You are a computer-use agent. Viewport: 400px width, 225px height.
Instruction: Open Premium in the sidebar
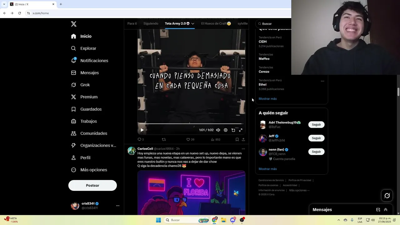(x=84, y=97)
